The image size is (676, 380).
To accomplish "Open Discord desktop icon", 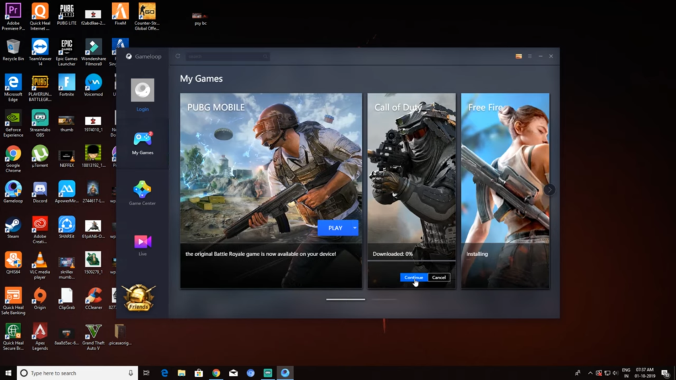I will point(40,192).
